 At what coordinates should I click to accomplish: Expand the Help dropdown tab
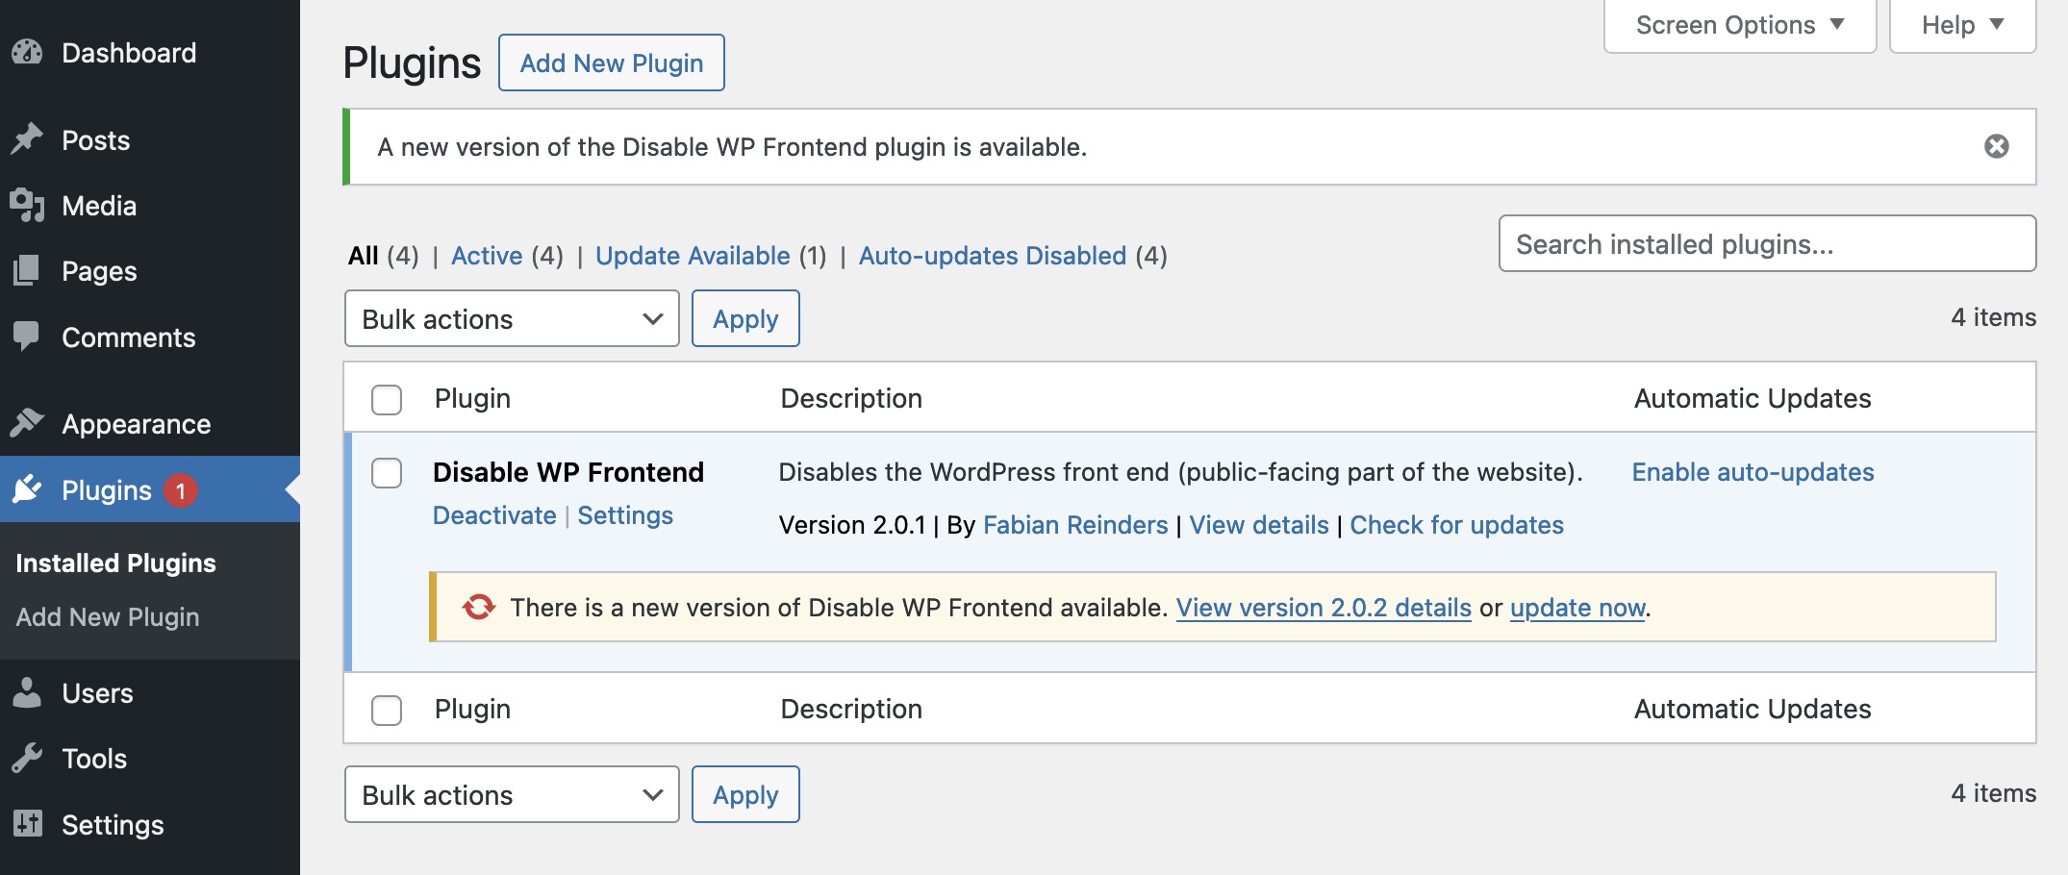click(1962, 25)
